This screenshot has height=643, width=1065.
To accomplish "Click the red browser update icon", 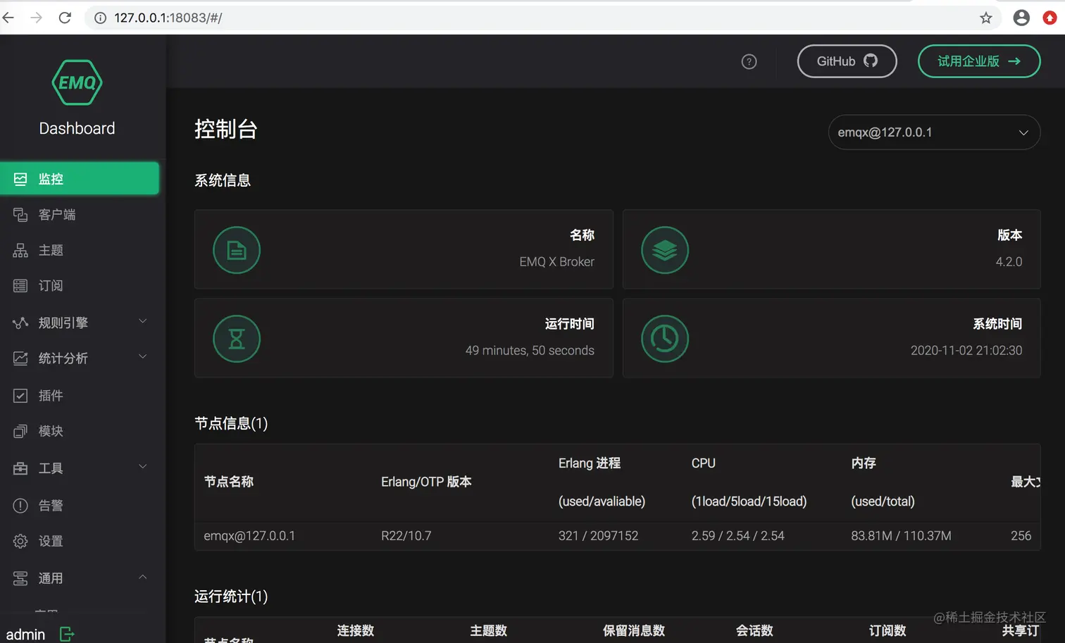I will [x=1050, y=18].
